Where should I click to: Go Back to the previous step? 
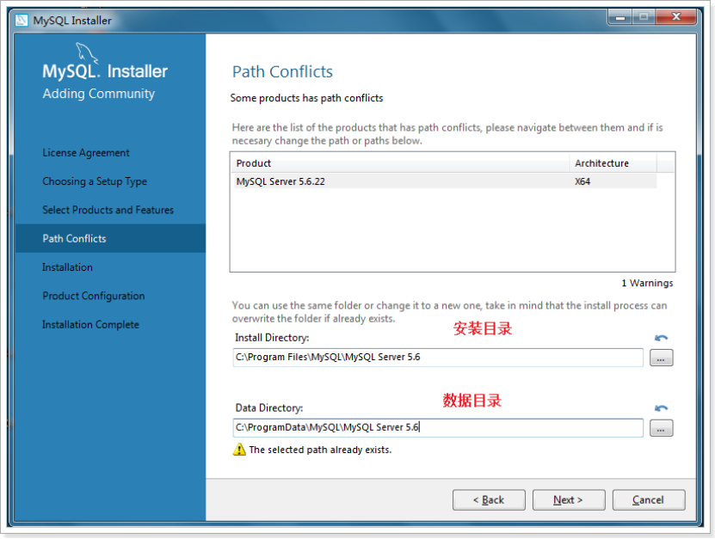point(489,499)
